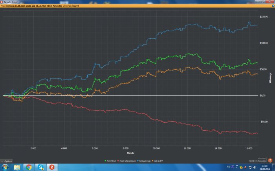Click the RU language indicator
Viewport: 275px width, 171px height.
pyautogui.click(x=228, y=167)
